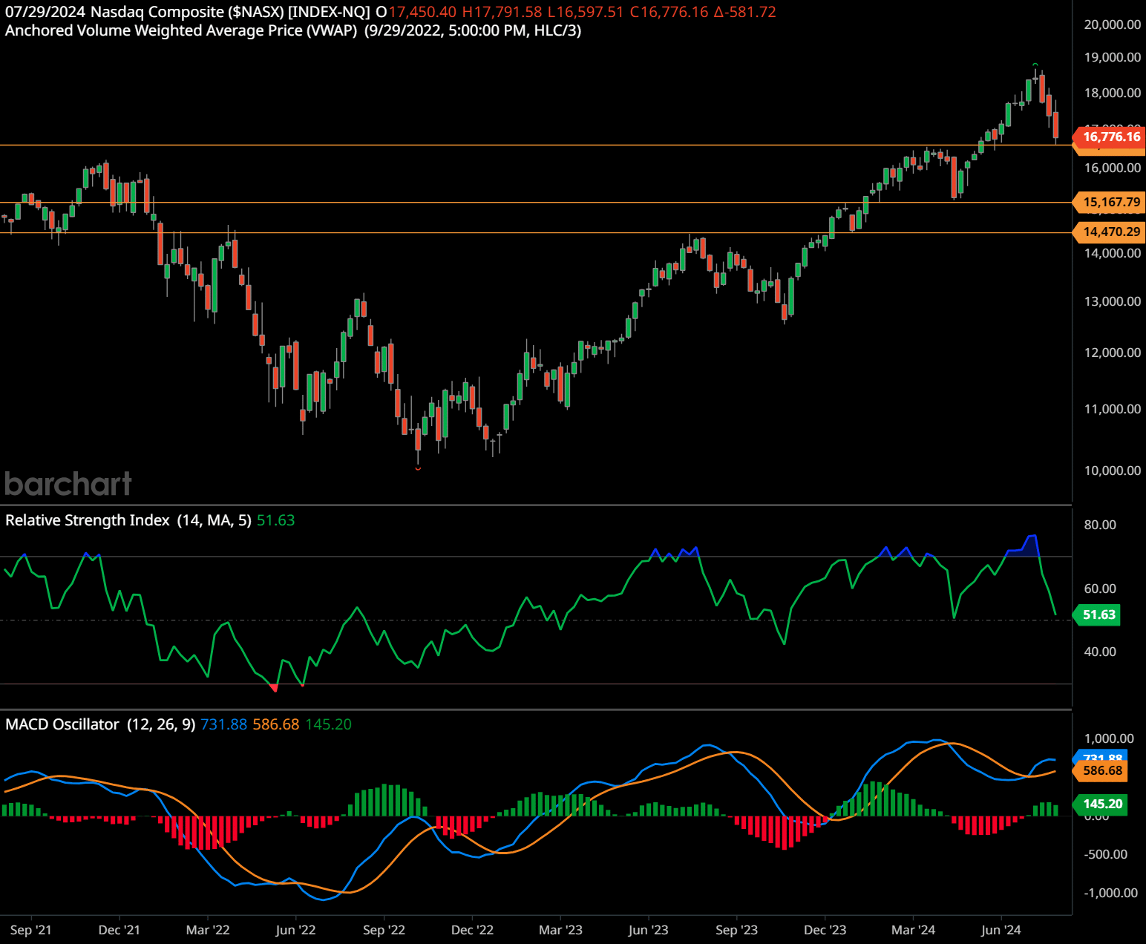This screenshot has height=944, width=1146.
Task: Select the Anchored Volume Weighted Average Price title
Action: 181,30
